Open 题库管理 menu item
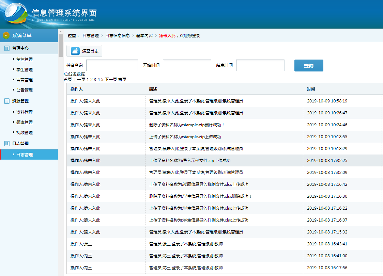383x276 pixels. point(25,122)
